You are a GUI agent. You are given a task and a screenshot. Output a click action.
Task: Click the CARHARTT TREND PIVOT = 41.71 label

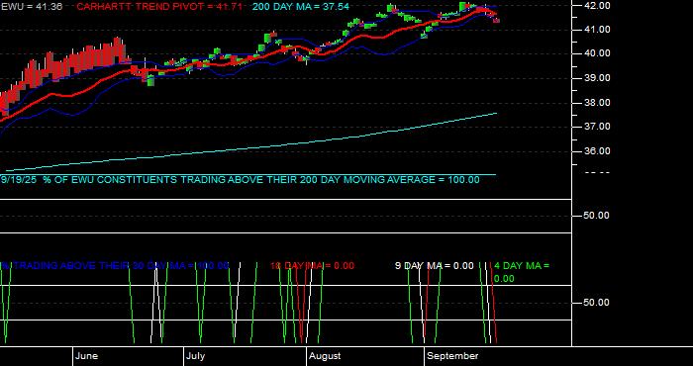(x=159, y=7)
